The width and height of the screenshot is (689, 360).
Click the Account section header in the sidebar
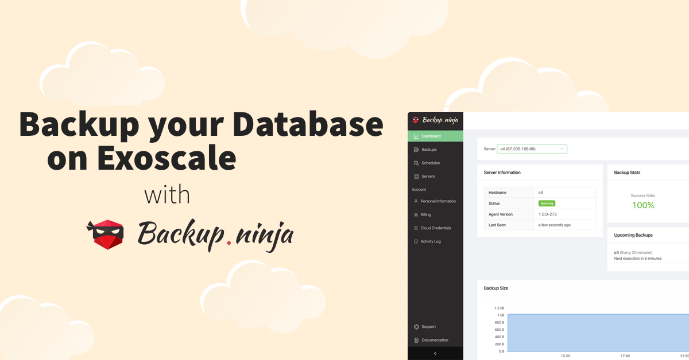point(419,189)
